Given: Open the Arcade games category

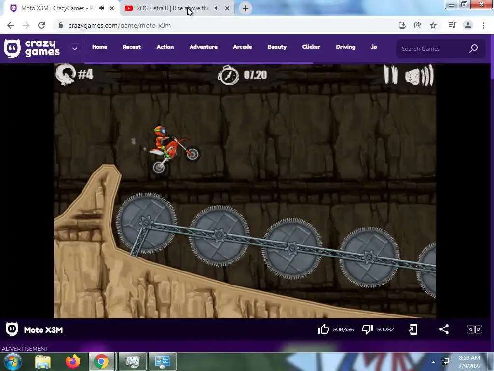Looking at the screenshot, I should point(243,47).
